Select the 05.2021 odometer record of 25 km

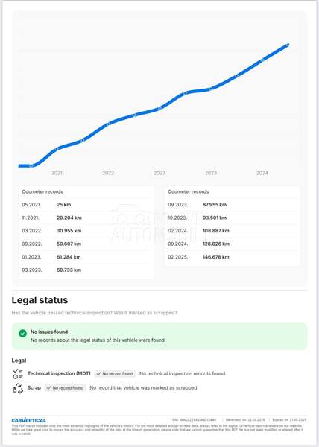coord(86,205)
